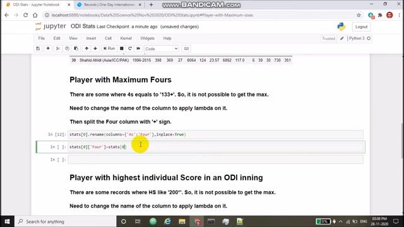
Task: Open the notifications action center
Action: (x=396, y=221)
